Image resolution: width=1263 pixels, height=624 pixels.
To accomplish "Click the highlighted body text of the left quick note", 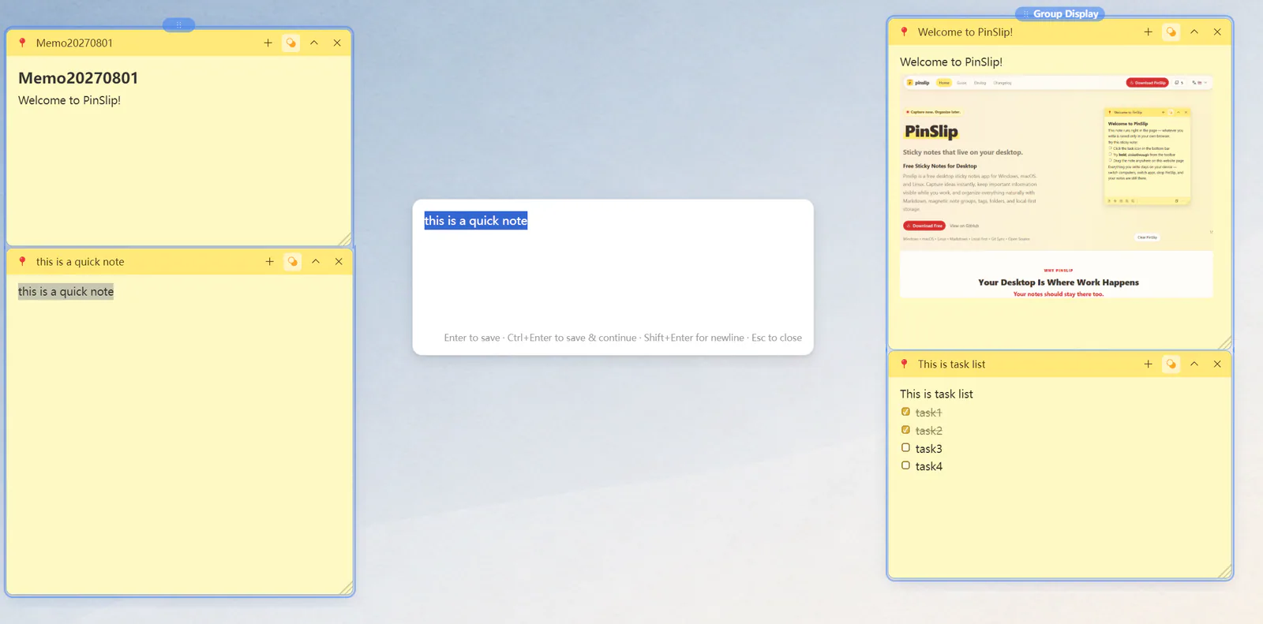I will (66, 292).
